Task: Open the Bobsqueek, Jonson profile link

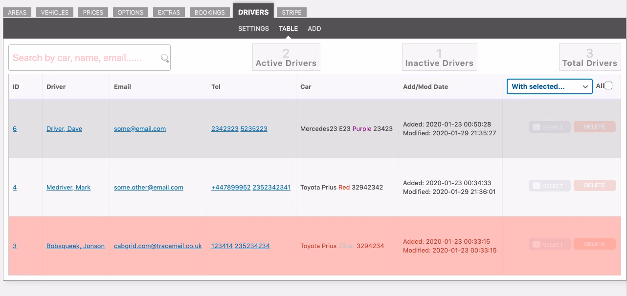Action: (x=75, y=246)
